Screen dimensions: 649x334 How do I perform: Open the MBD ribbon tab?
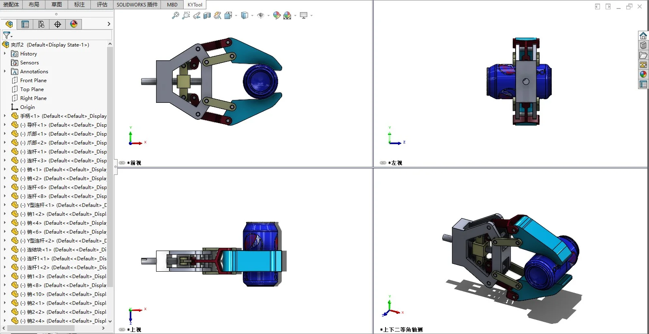[x=172, y=4]
